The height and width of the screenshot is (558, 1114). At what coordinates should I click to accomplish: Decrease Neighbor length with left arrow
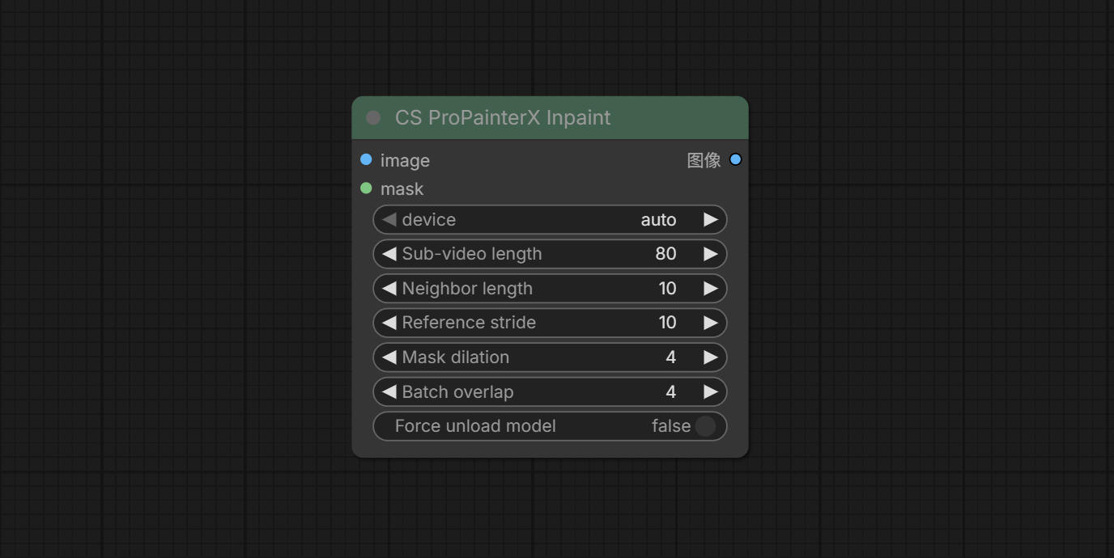point(389,289)
